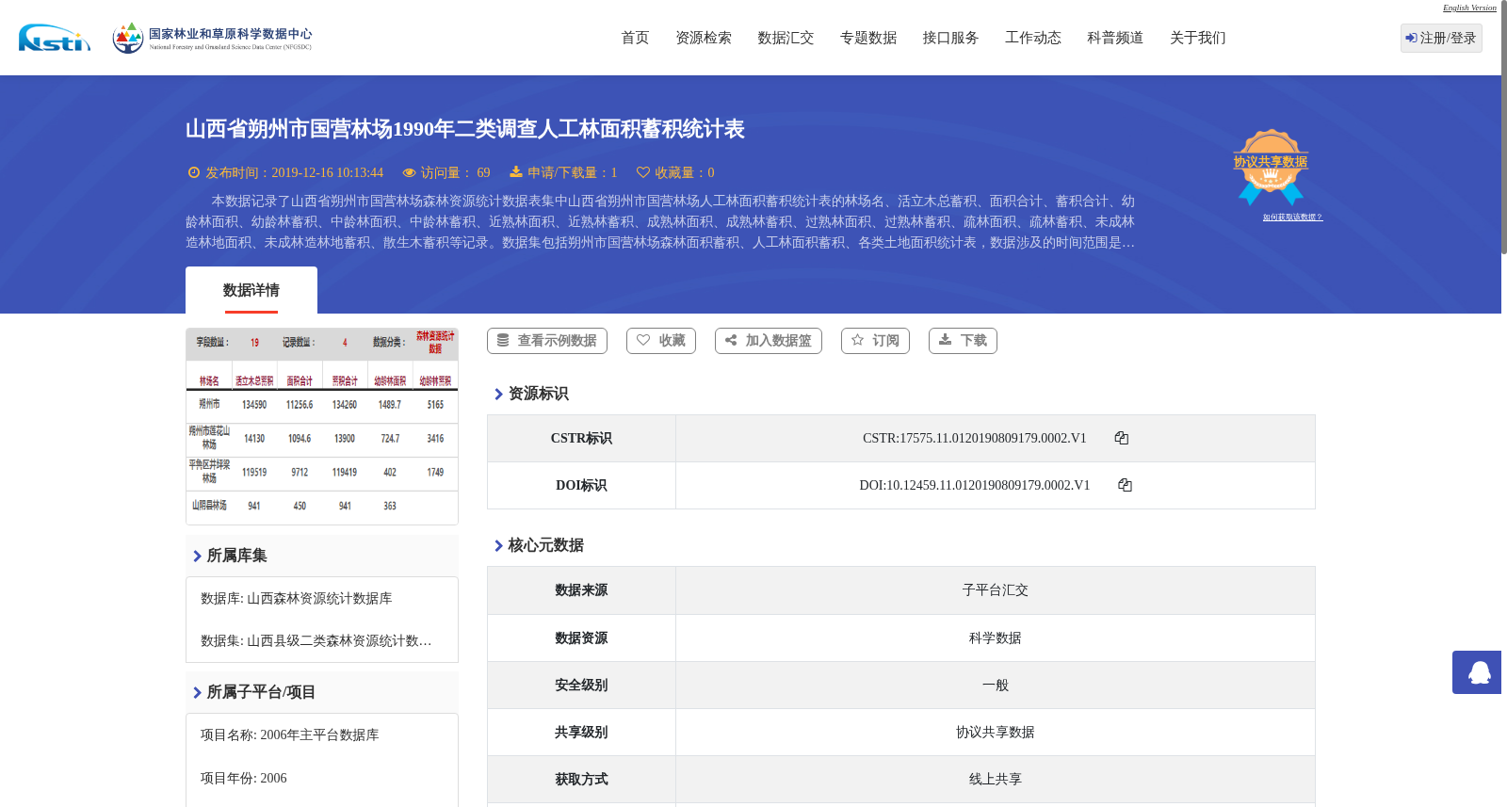Open the 关于我们 page
The width and height of the screenshot is (1507, 807).
[1198, 38]
